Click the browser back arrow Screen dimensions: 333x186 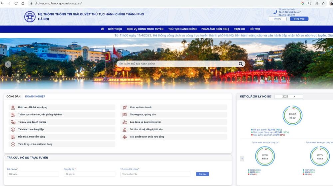point(2,3)
